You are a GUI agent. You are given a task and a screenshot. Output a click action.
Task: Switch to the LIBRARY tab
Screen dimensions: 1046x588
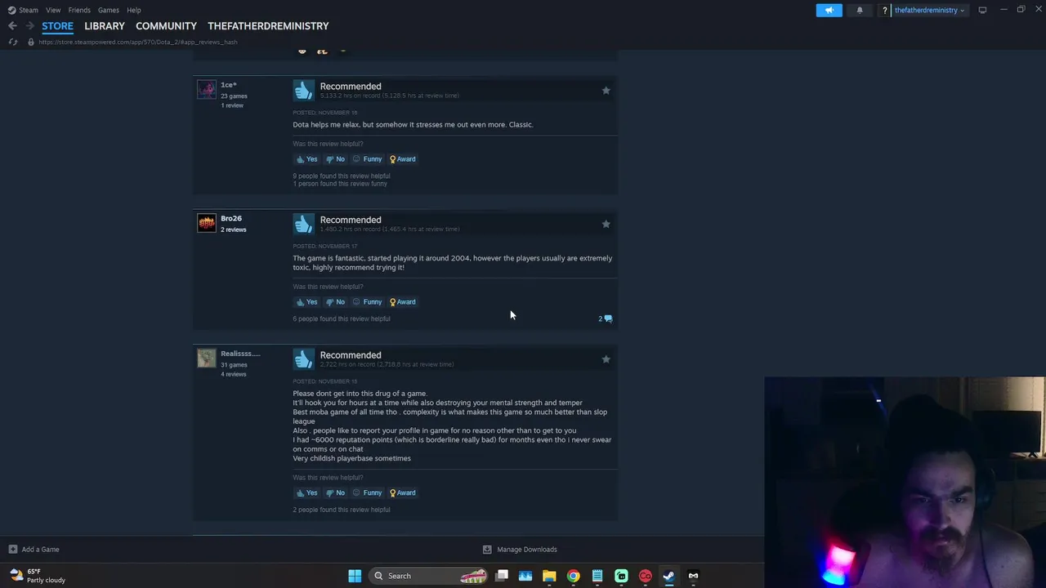click(105, 26)
